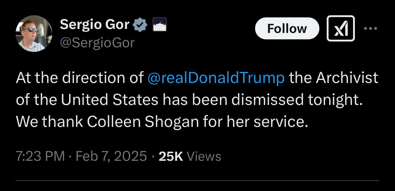Image resolution: width=395 pixels, height=191 pixels.
Task: Click the "We thank" sentence start
Action: (x=49, y=122)
